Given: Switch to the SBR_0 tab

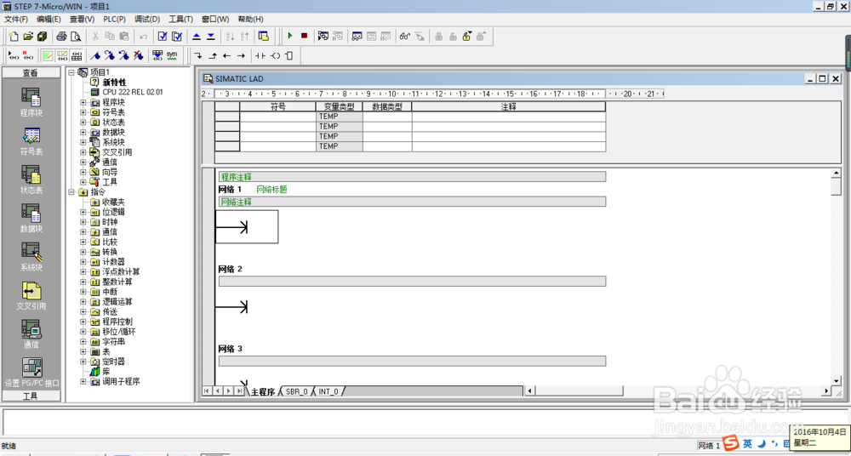Looking at the screenshot, I should pyautogui.click(x=296, y=391).
